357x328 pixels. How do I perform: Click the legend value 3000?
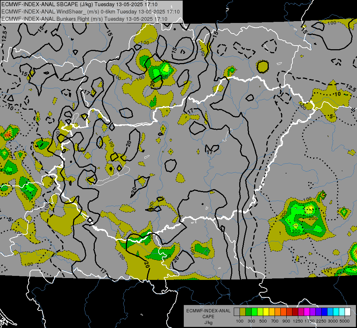(x=333, y=321)
